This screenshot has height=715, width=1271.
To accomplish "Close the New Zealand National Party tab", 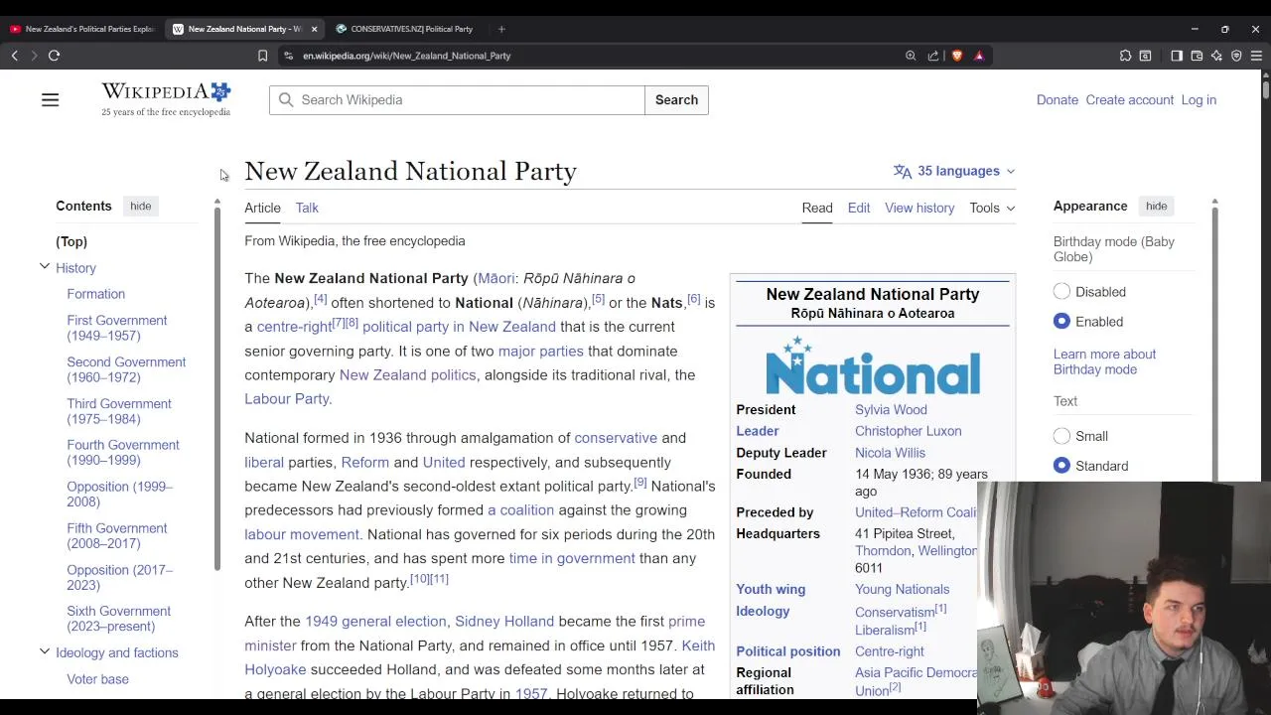I will click(314, 29).
